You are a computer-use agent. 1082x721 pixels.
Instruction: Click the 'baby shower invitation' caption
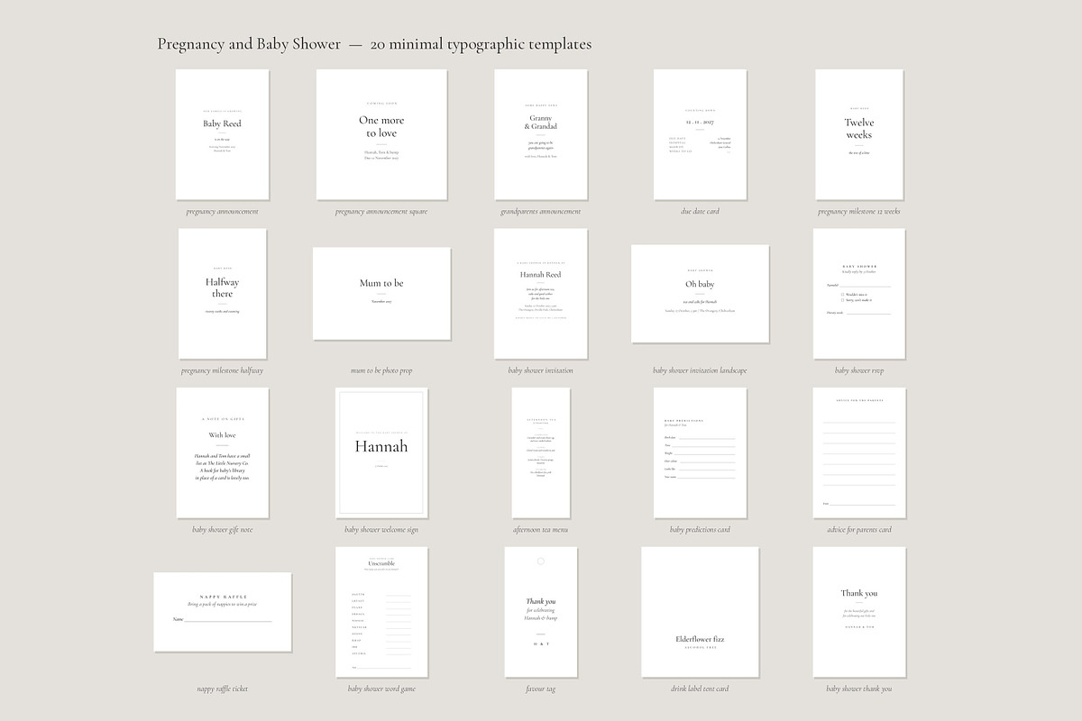541,370
